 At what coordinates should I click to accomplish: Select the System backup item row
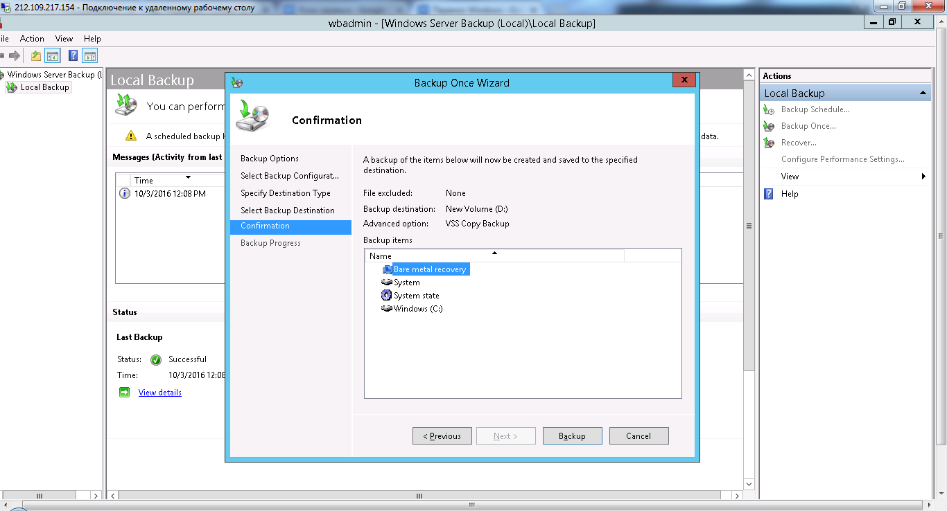(406, 283)
